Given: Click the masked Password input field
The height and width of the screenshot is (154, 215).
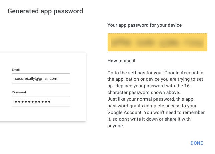Looking at the screenshot, I should [x=41, y=101].
